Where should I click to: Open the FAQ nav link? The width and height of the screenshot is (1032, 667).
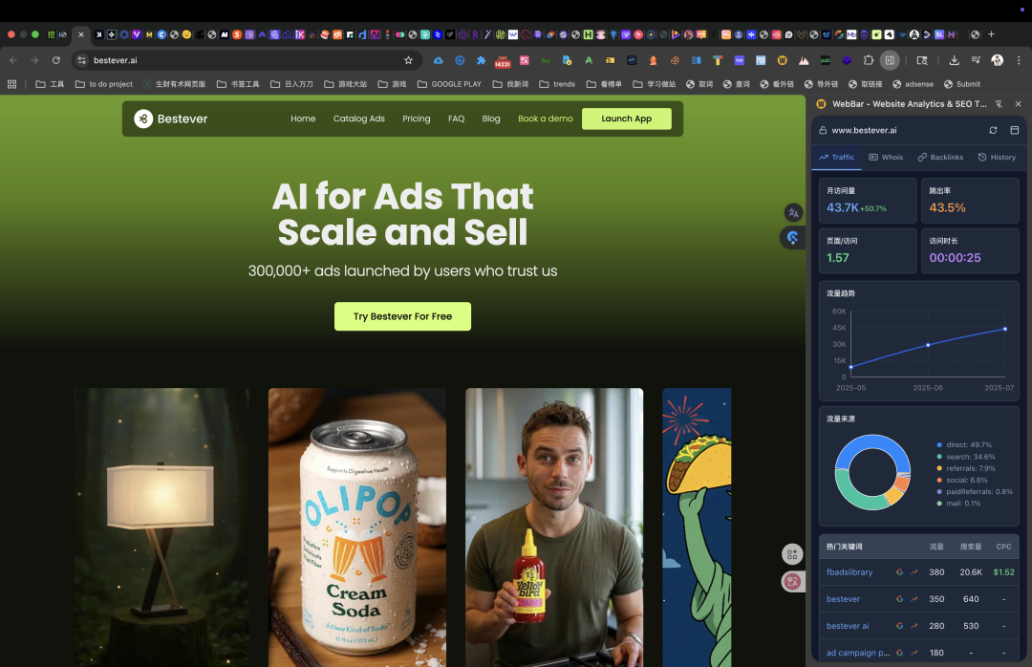pos(456,118)
